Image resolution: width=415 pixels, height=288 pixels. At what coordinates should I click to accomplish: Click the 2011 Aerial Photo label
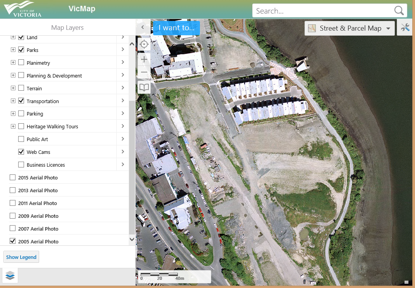(x=38, y=203)
